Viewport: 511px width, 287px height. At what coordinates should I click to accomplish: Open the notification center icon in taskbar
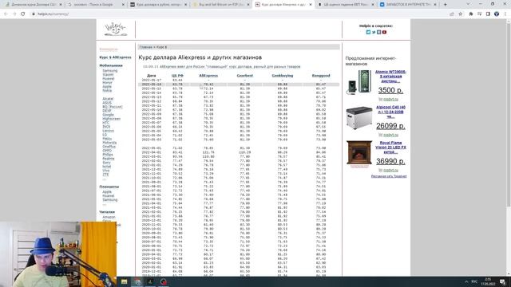[503, 281]
